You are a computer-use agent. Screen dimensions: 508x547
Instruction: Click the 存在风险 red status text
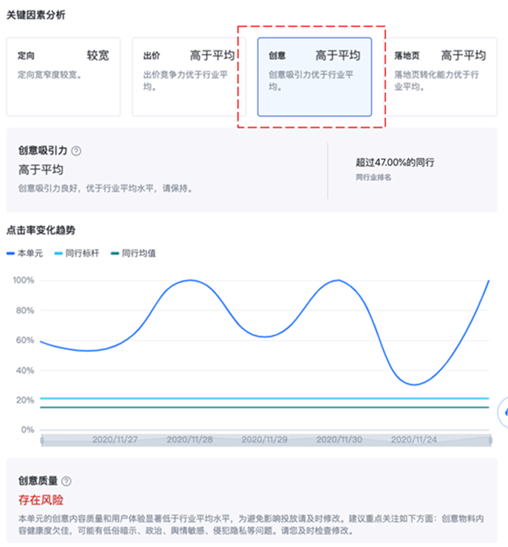point(41,500)
